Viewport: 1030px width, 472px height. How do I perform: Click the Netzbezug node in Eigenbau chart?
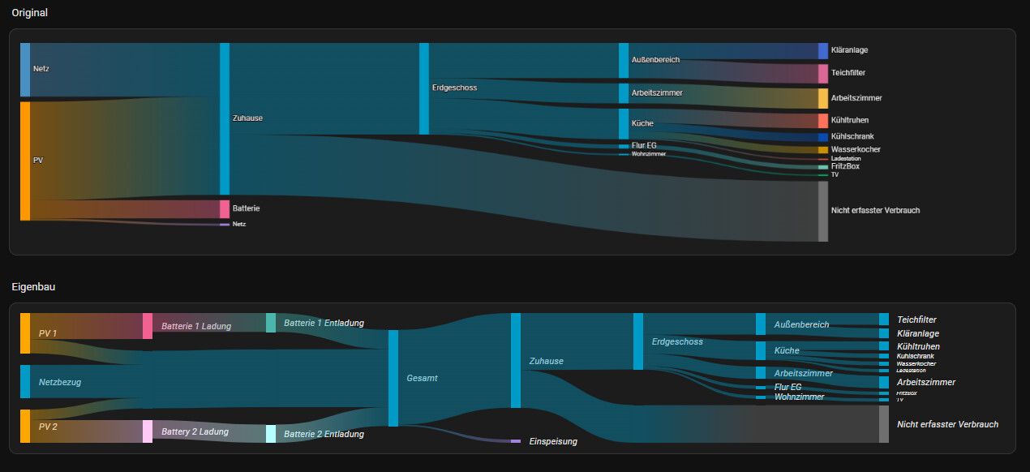[25, 381]
